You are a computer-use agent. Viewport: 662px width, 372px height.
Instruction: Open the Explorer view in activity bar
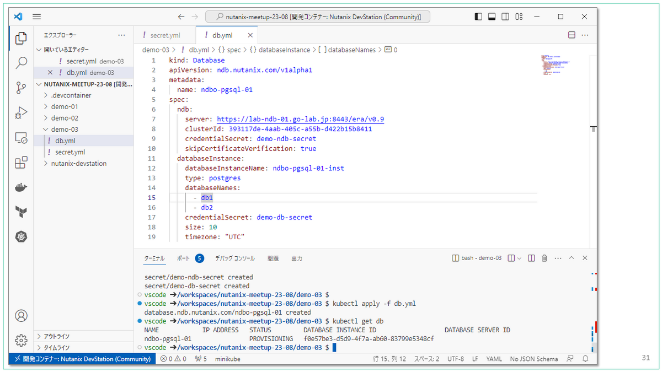pos(21,38)
